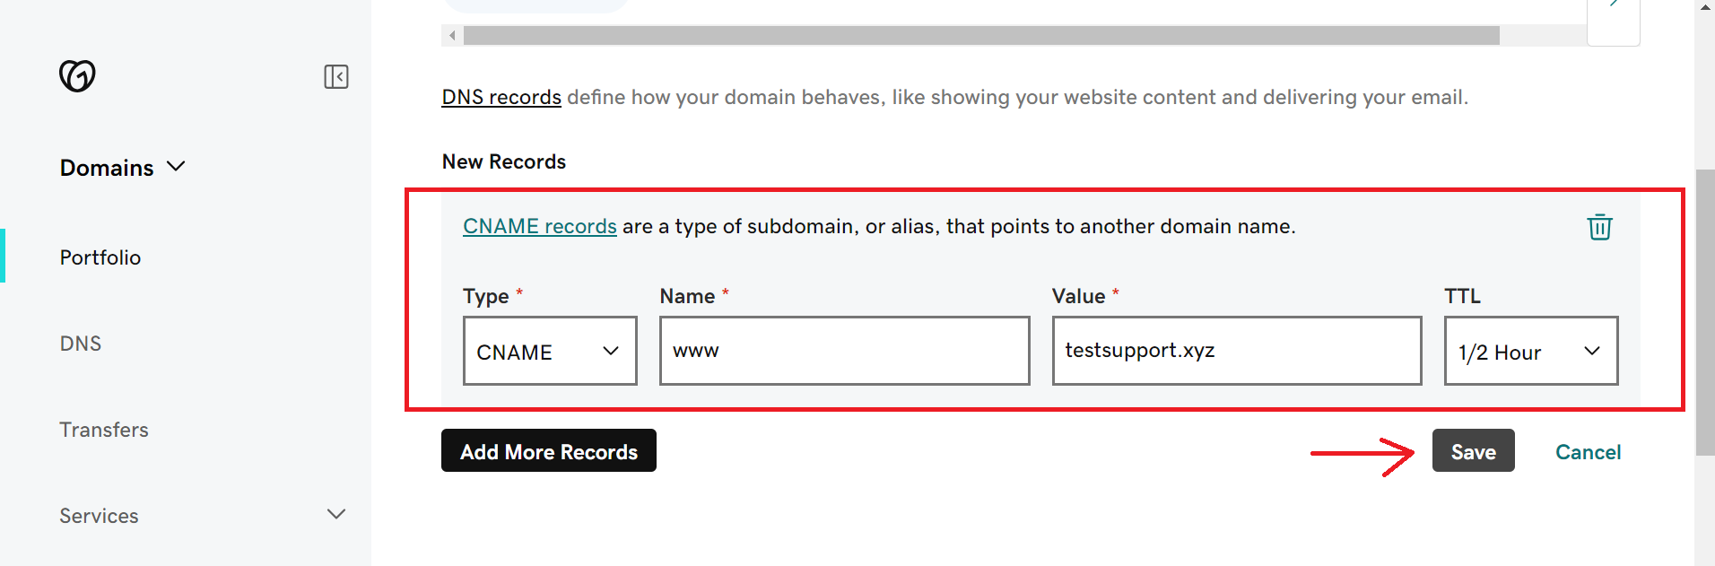Screen dimensions: 1715x566
Task: Click the GoDaddy logo icon
Action: point(77,76)
